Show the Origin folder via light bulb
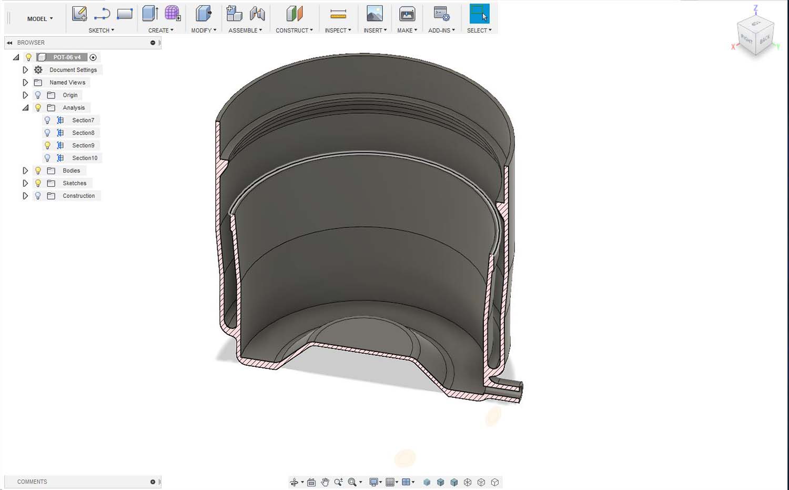The width and height of the screenshot is (789, 490). point(38,95)
